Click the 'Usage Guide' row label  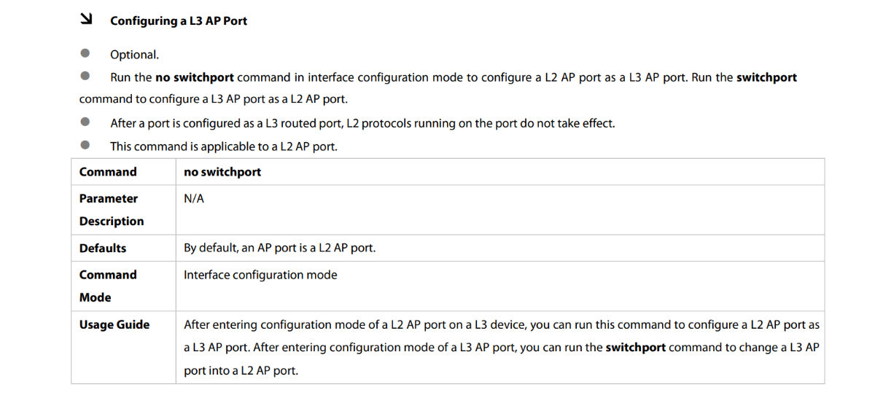114,325
